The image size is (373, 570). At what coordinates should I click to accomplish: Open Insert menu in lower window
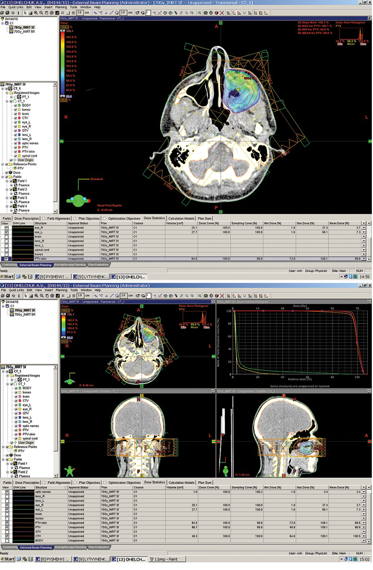[x=48, y=290]
